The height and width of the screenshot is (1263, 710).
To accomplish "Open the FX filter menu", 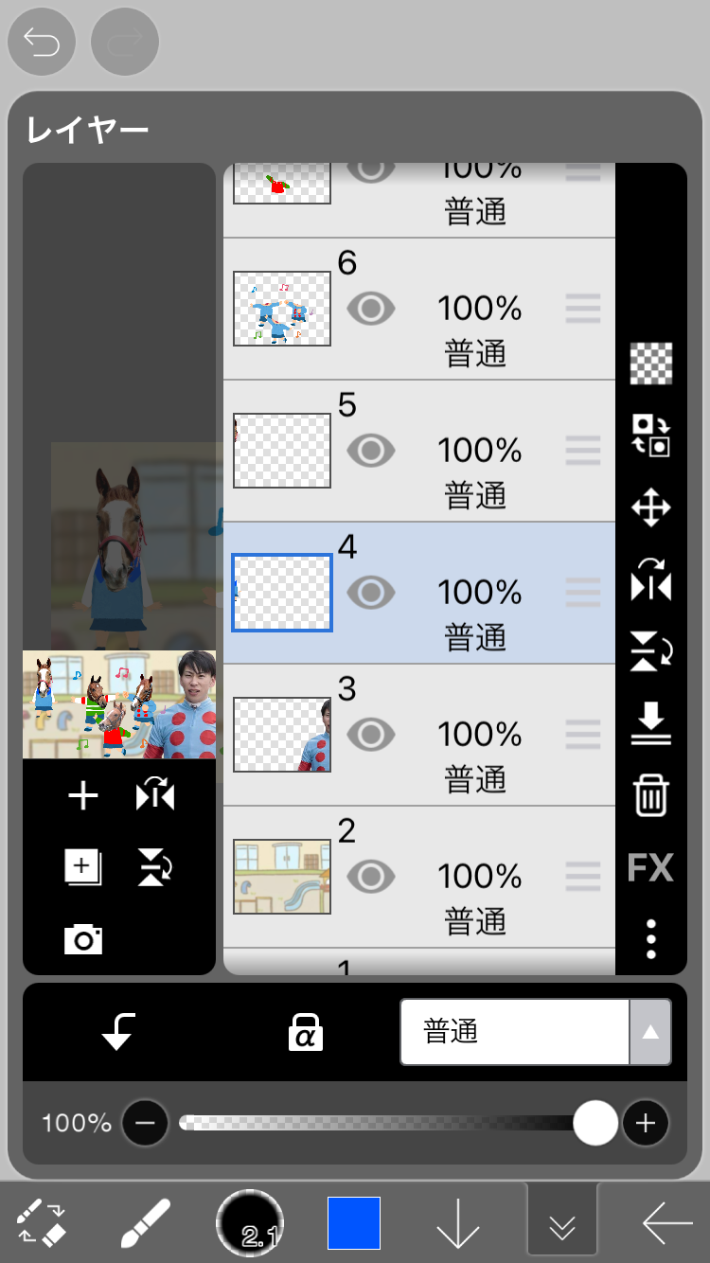I will (x=651, y=867).
